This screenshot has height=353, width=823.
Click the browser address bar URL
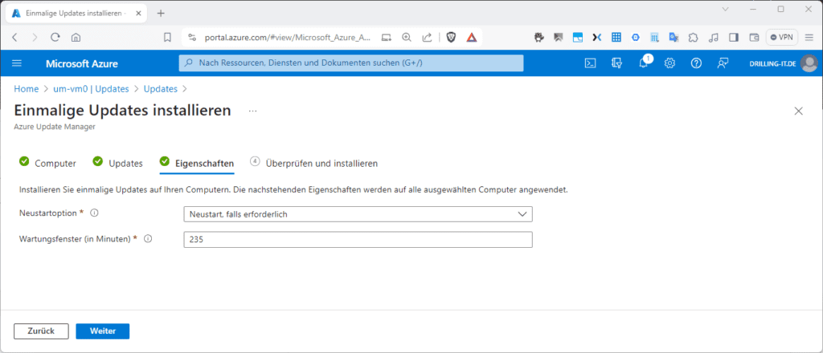coord(288,37)
